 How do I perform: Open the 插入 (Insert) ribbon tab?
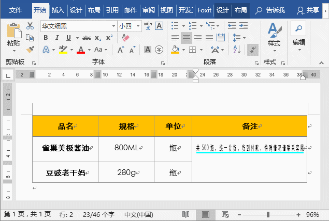coord(58,10)
